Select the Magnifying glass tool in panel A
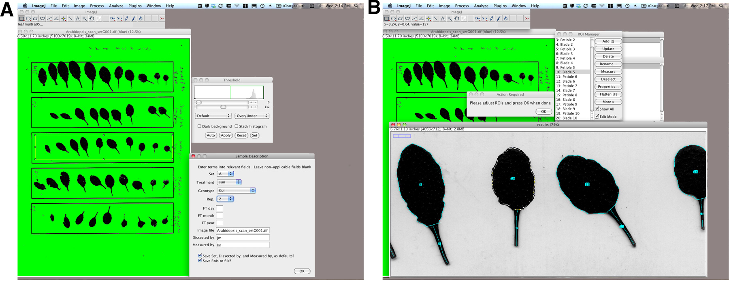 tap(85, 19)
